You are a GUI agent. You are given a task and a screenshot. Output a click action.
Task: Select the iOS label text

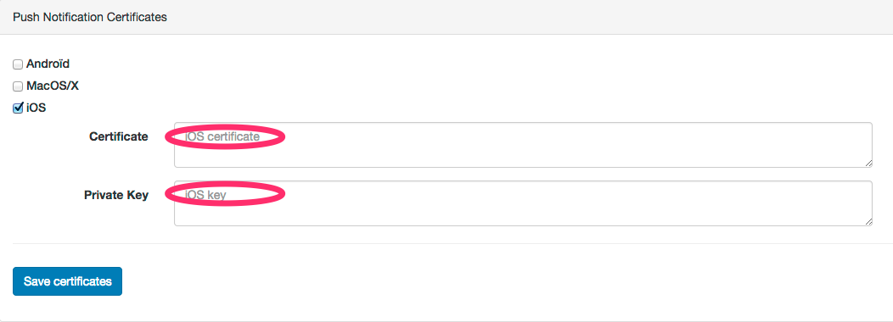[x=36, y=108]
